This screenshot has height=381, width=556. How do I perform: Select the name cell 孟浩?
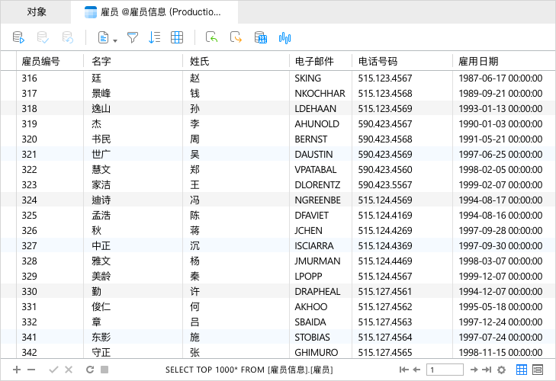click(x=133, y=215)
